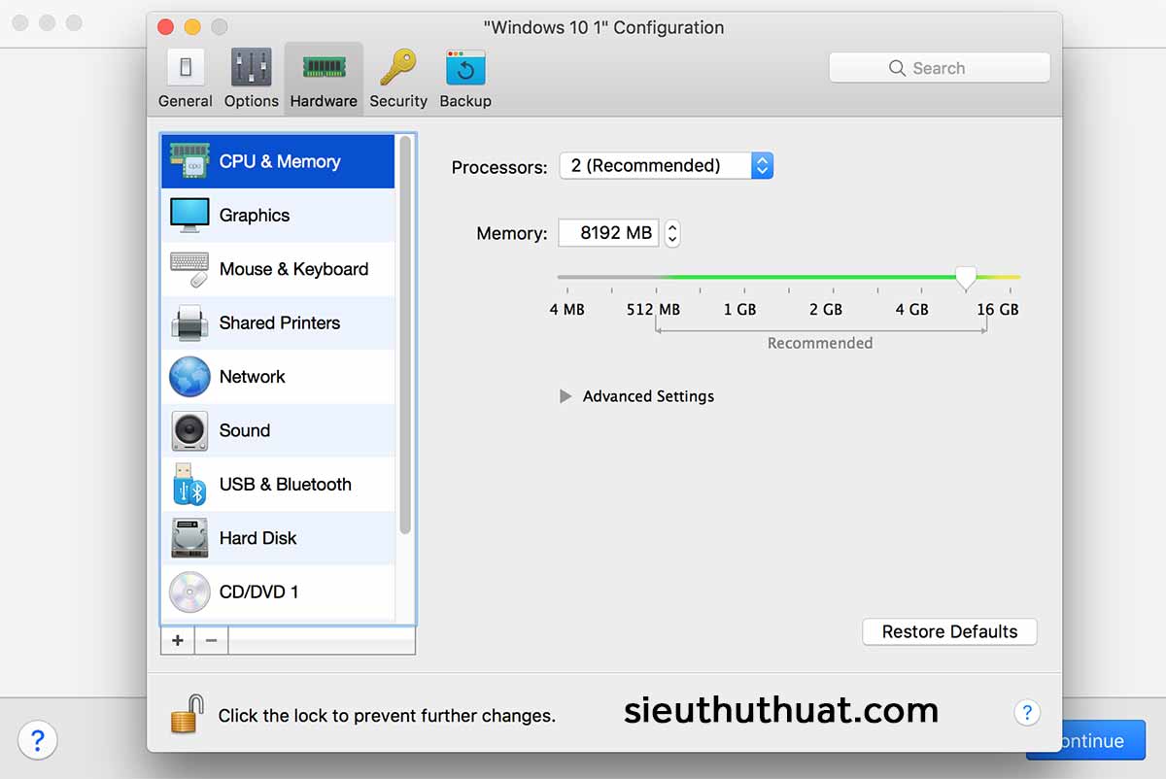Switch to the Hardware tab label
The width and height of the screenshot is (1166, 779).
pos(324,101)
